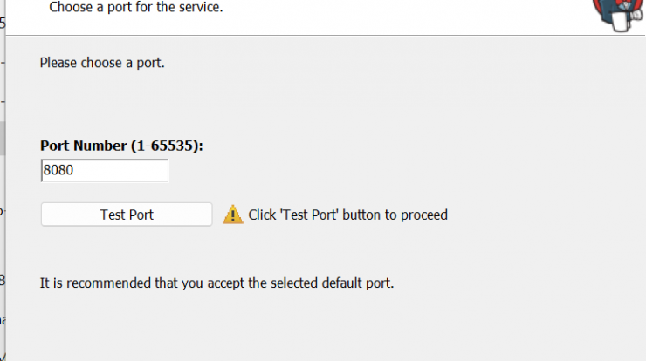Click the 'Please choose a port.' instruction text
646x361 pixels.
102,63
